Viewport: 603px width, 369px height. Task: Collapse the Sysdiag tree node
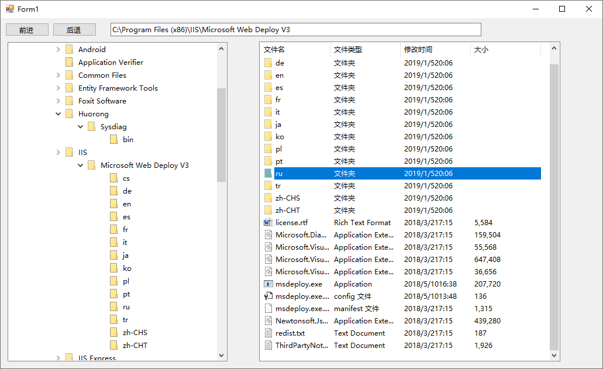point(80,126)
